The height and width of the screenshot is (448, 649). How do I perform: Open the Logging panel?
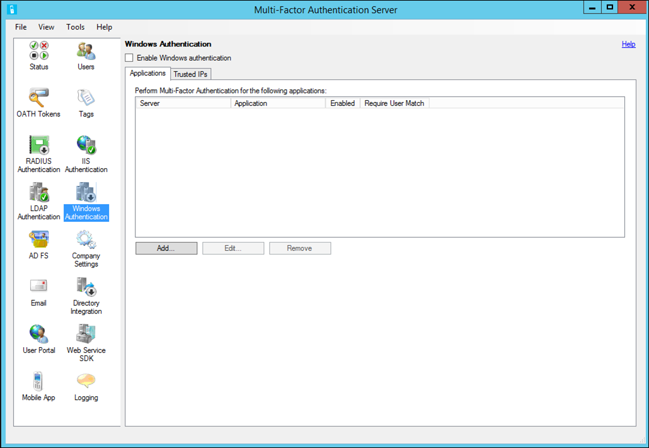coord(86,381)
